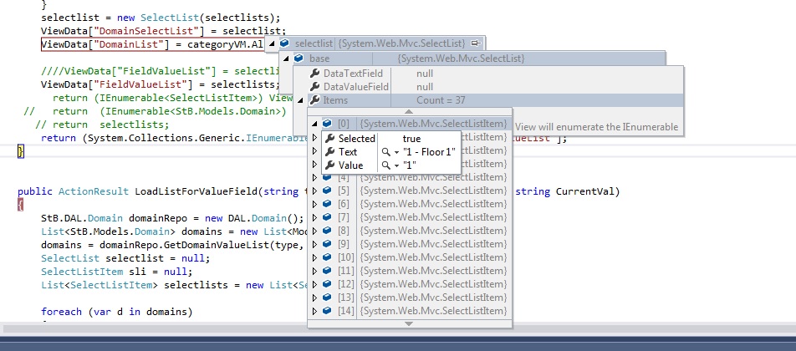
Task: Click the red highlighted opening brace
Action: click(21, 205)
